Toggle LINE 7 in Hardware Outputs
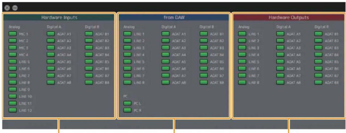Image resolution: width=346 pixels, height=133 pixels. pyautogui.click(x=242, y=75)
